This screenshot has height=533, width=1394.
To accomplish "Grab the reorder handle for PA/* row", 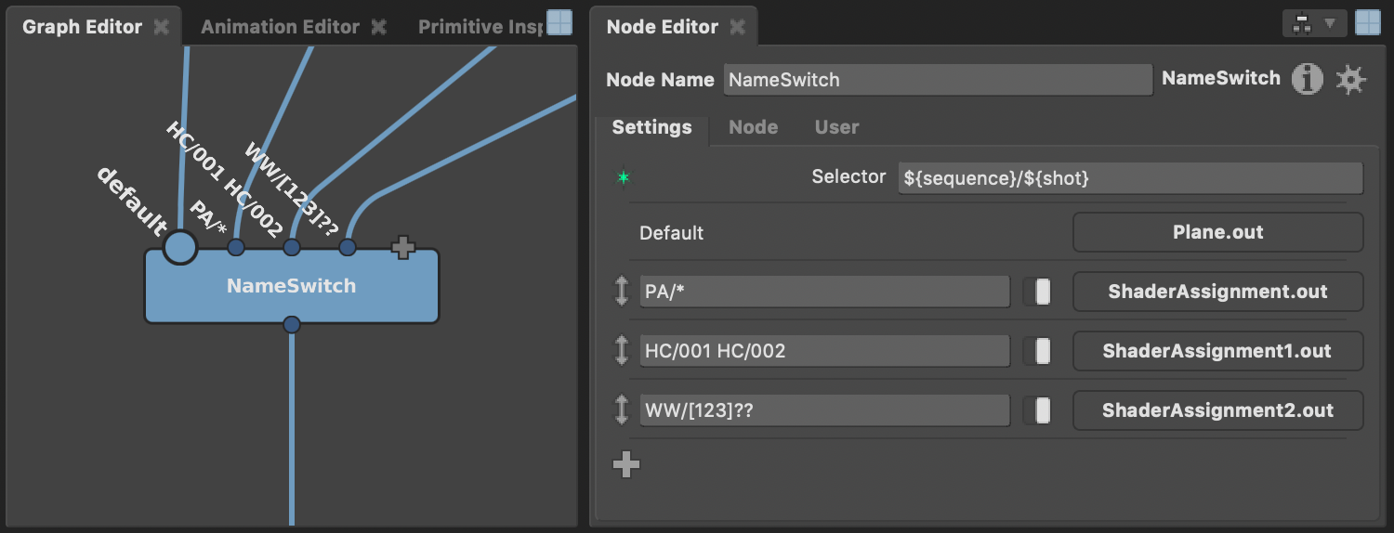I will (622, 292).
